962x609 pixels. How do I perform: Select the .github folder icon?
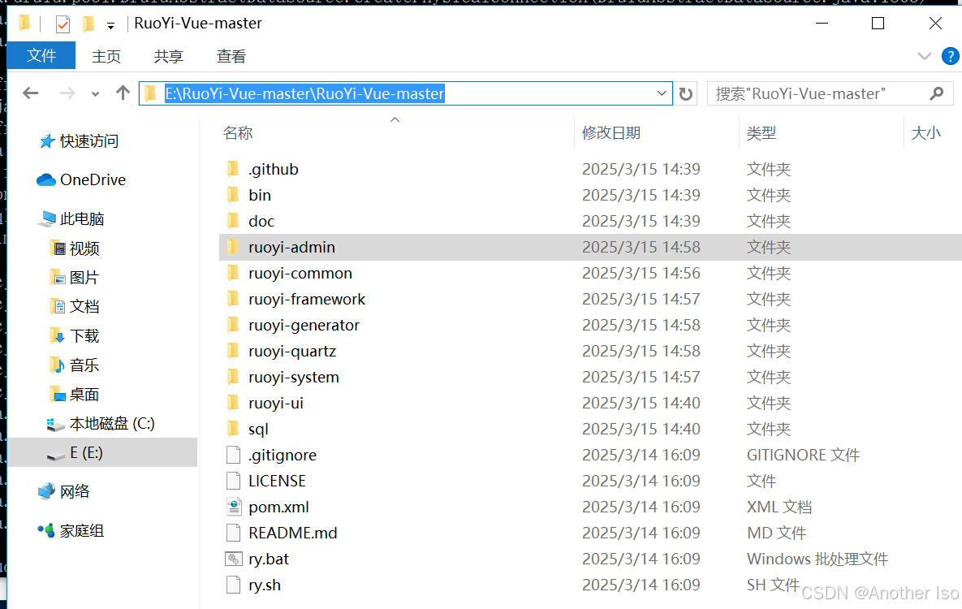(233, 169)
